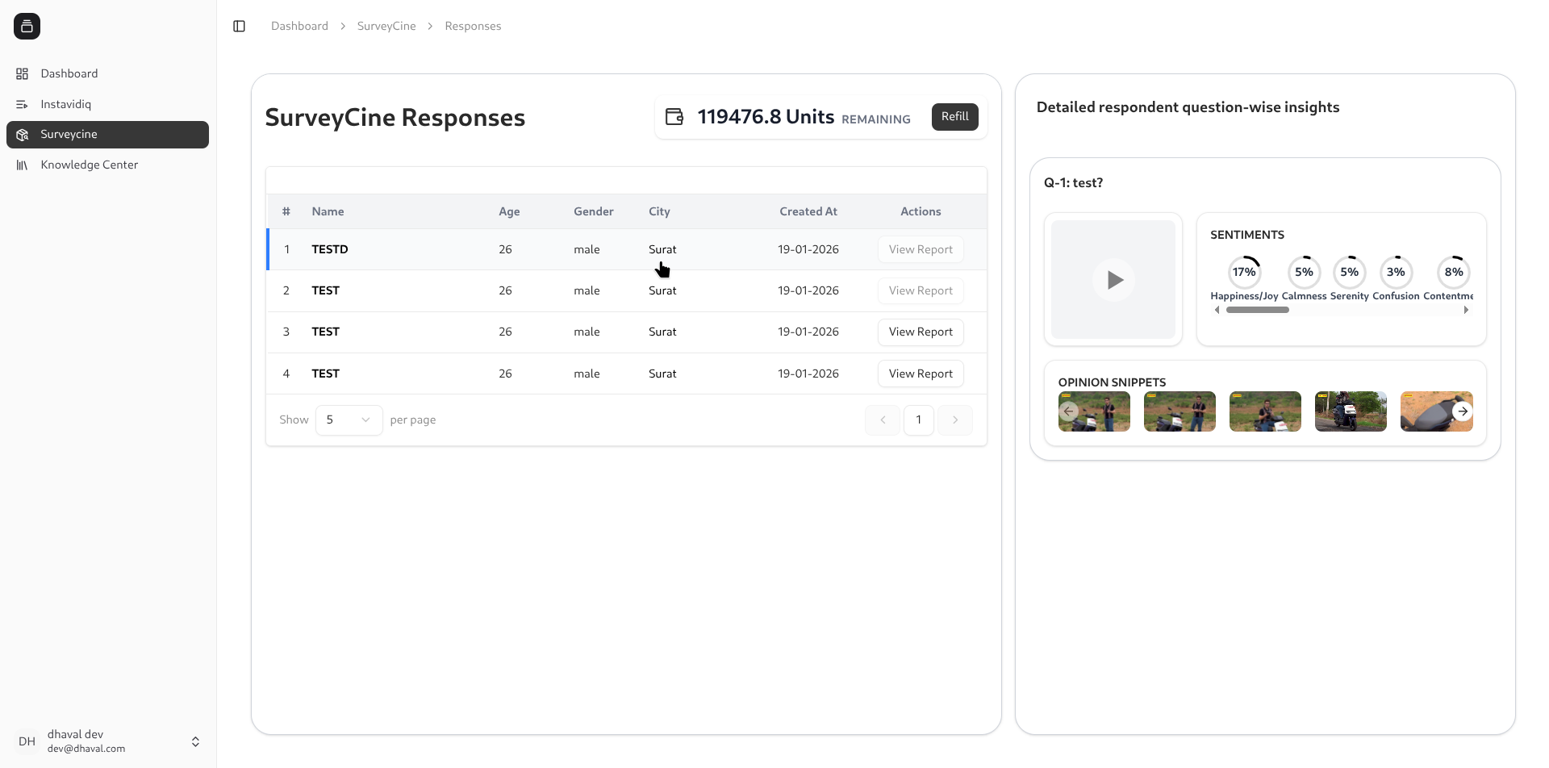Click sentiments scroll right arrow
This screenshot has height=768, width=1549.
pyautogui.click(x=1466, y=310)
